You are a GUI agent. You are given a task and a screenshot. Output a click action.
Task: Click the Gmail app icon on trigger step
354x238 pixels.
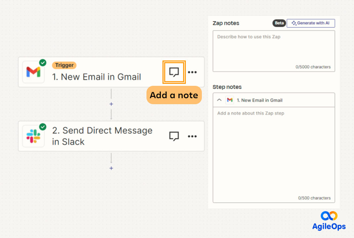[33, 72]
